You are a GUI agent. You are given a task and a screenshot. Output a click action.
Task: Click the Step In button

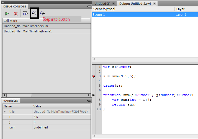(x=34, y=13)
